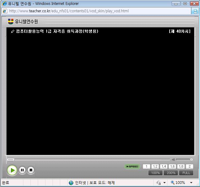Select 100% video size
This screenshot has height=187, width=200.
pyautogui.click(x=155, y=173)
